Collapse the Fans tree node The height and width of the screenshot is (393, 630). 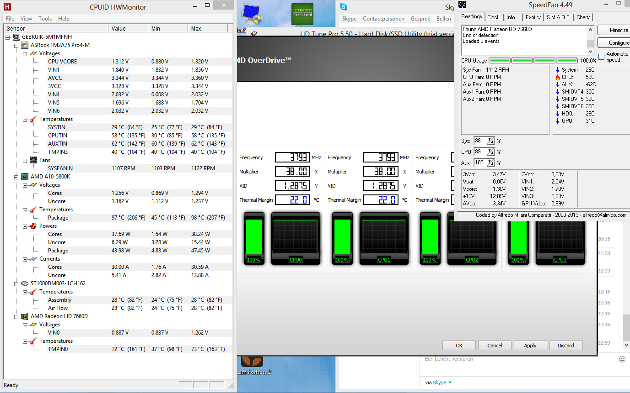(25, 160)
